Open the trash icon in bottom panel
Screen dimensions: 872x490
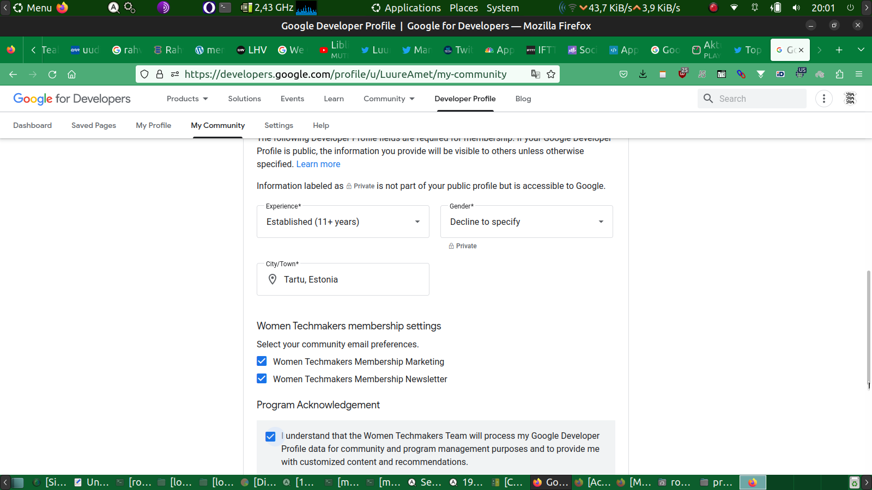tap(855, 482)
